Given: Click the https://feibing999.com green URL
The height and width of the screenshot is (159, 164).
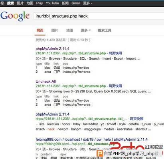Looking at the screenshot, I should tap(75, 144).
